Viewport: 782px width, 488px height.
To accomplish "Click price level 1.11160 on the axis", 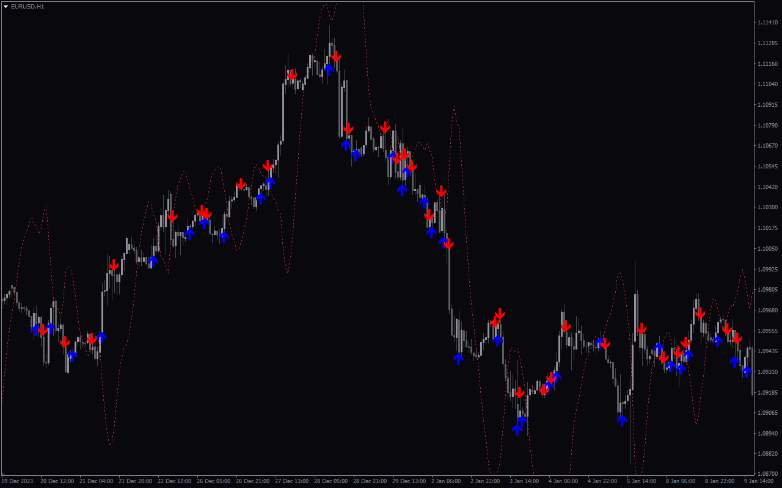I will [767, 64].
